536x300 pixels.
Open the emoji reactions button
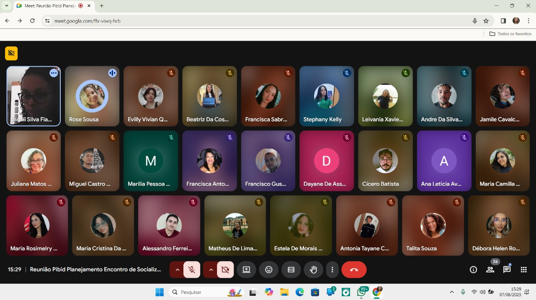(x=269, y=270)
